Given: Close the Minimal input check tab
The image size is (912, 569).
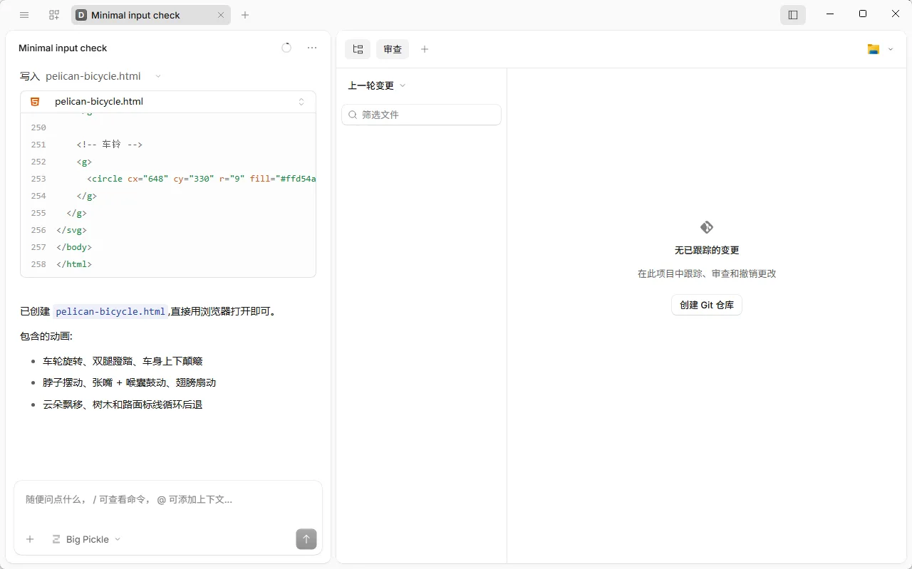Looking at the screenshot, I should tap(221, 15).
